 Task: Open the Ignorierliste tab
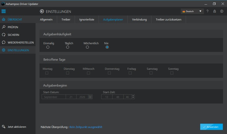pos(87,19)
